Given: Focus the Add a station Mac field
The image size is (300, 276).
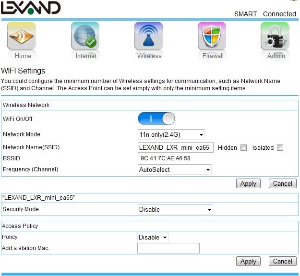Looking at the screenshot, I should tap(168, 248).
